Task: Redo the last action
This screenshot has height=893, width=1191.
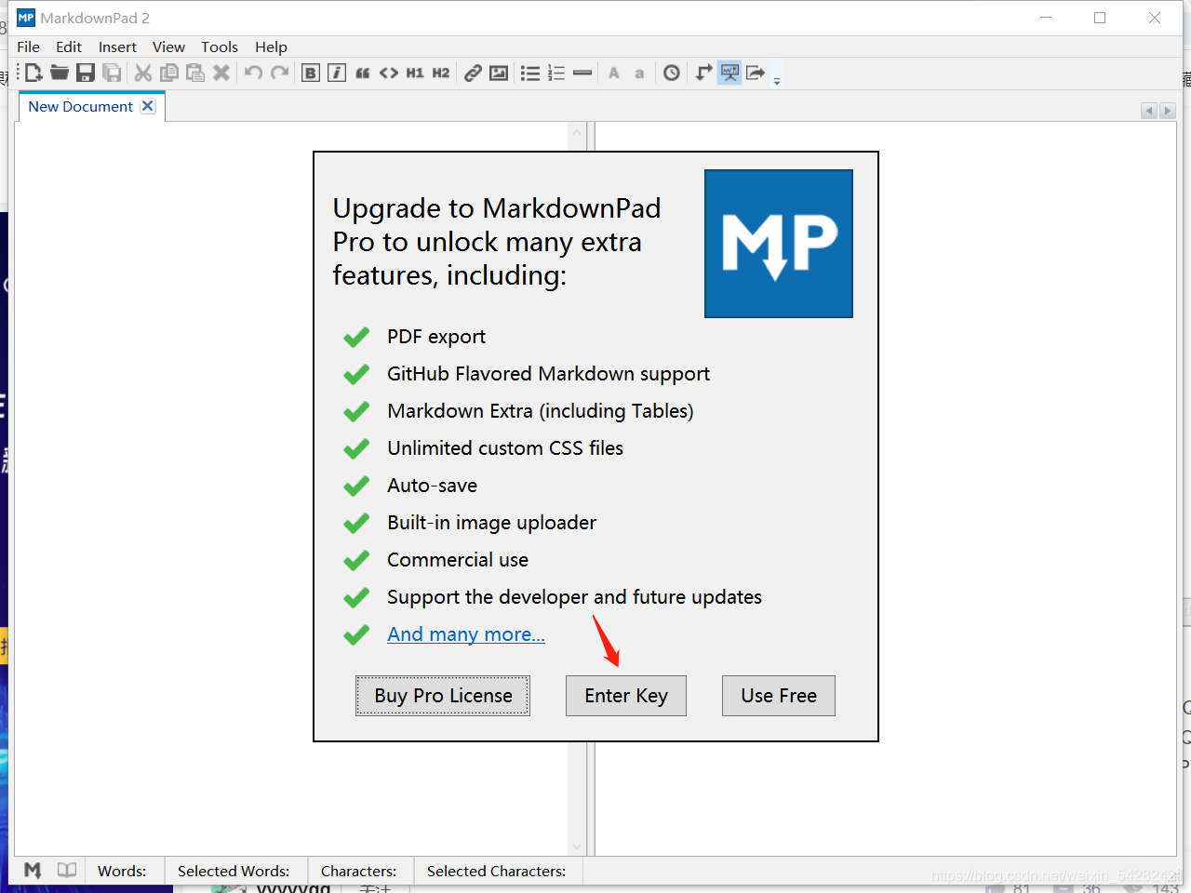Action: [x=279, y=73]
